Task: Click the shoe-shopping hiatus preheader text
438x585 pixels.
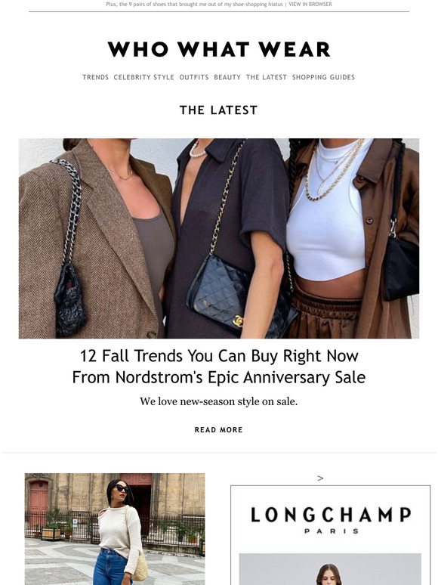Action: 194,4
